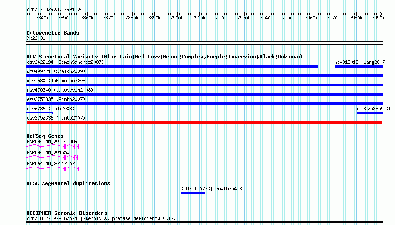395x225 pixels.
Task: Click the chrX:7832903..7991304 coordinate label
Action: click(55, 10)
